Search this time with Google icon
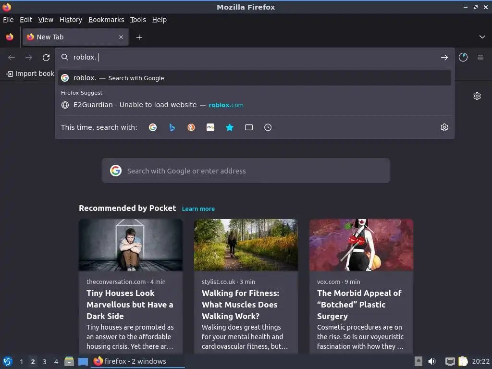Viewport: 492px width, 369px height. coord(153,127)
